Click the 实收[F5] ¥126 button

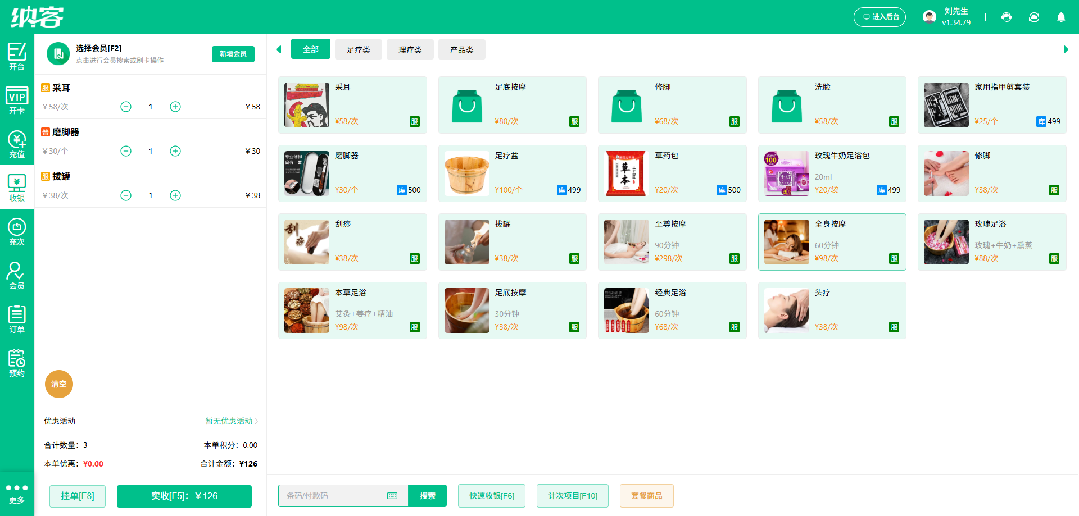click(184, 496)
